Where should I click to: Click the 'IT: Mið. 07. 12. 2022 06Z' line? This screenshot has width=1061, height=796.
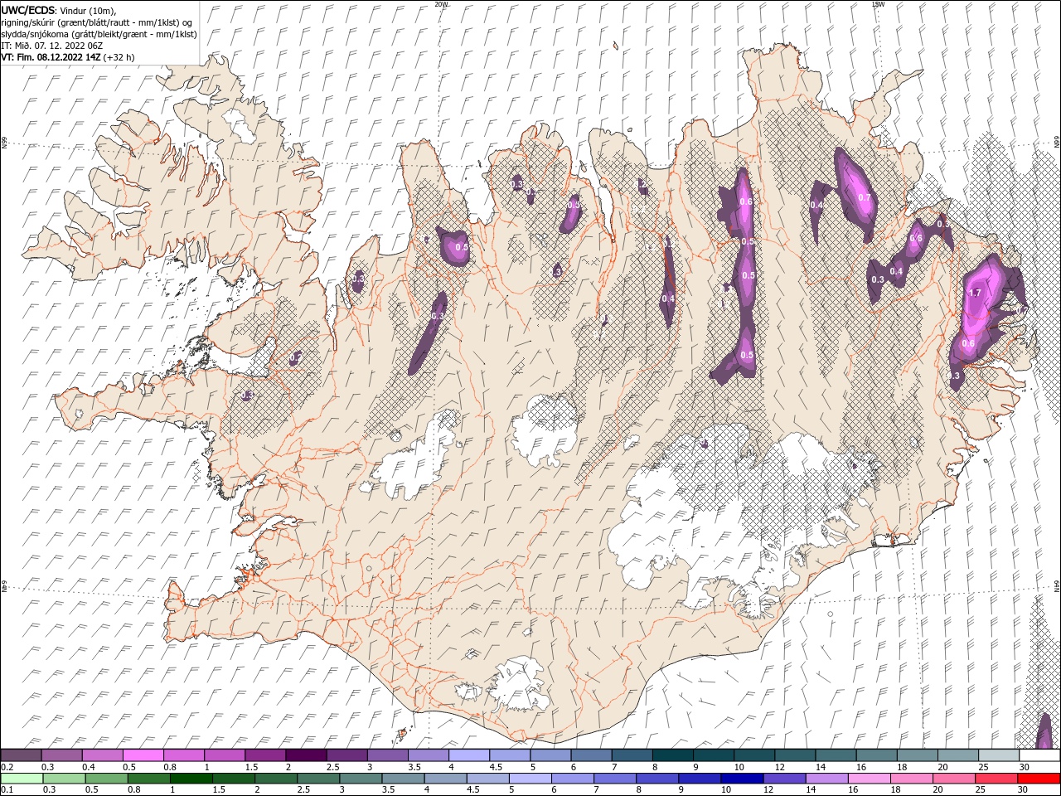tap(51, 46)
